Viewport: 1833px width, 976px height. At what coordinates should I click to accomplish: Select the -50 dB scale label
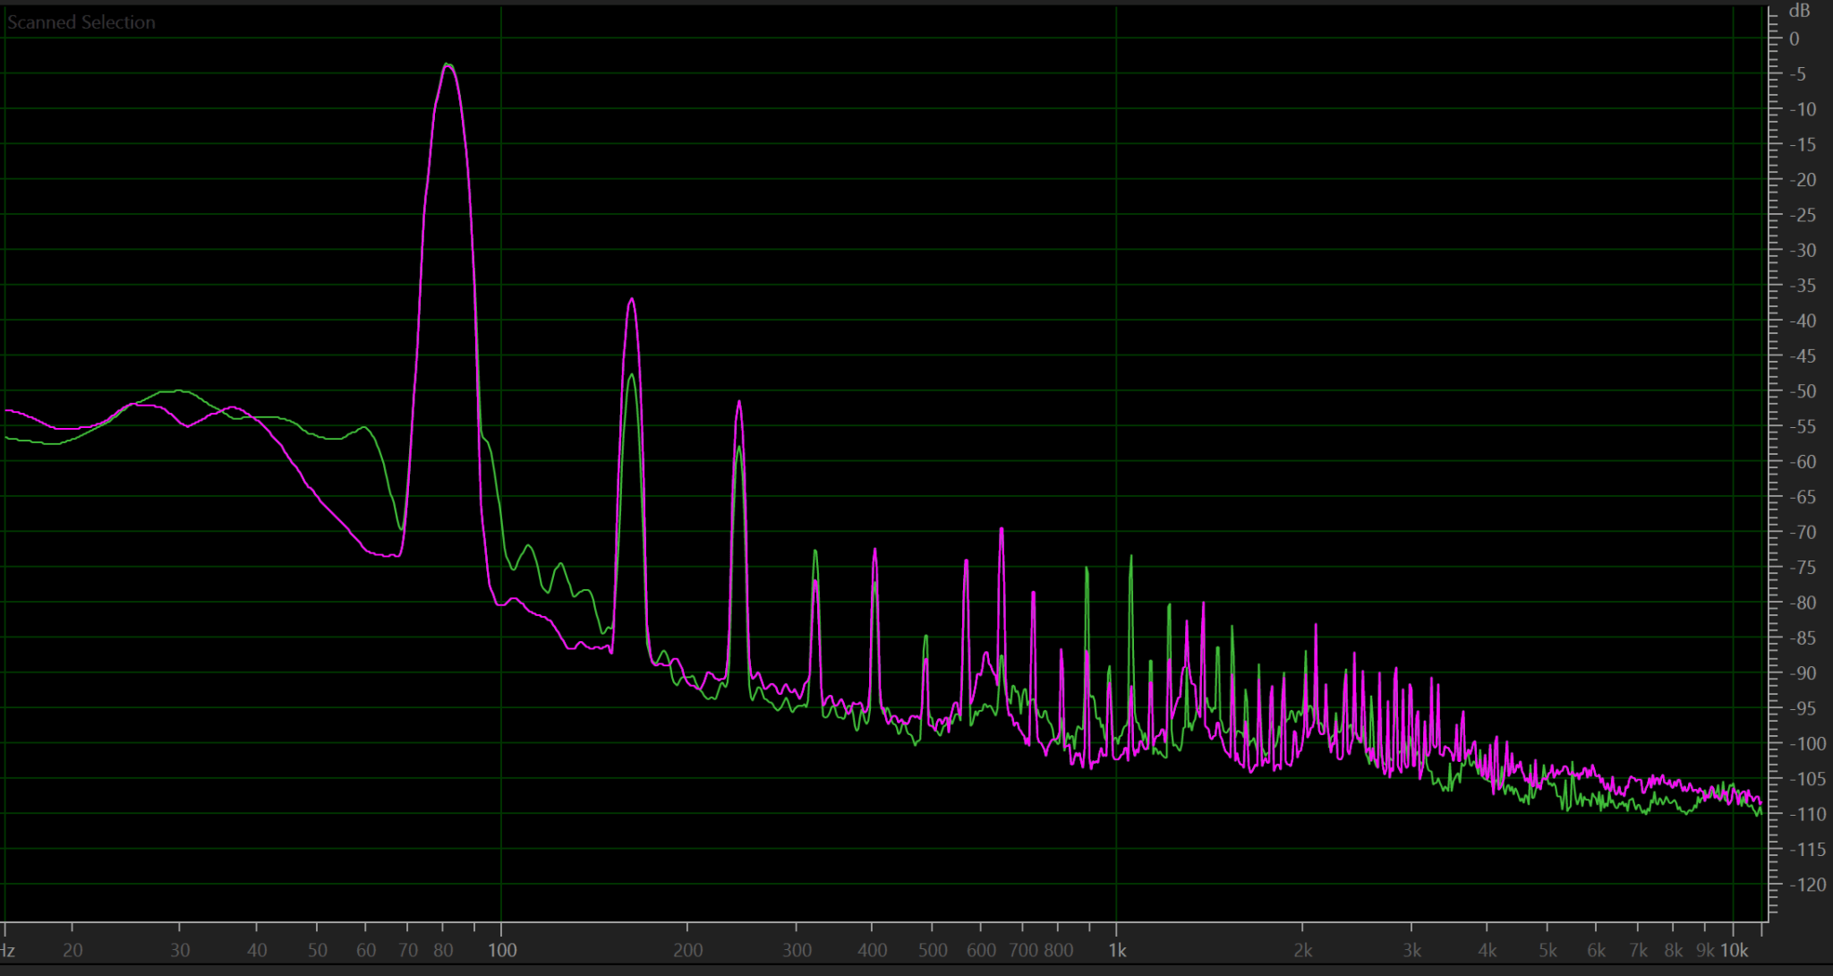(1803, 391)
